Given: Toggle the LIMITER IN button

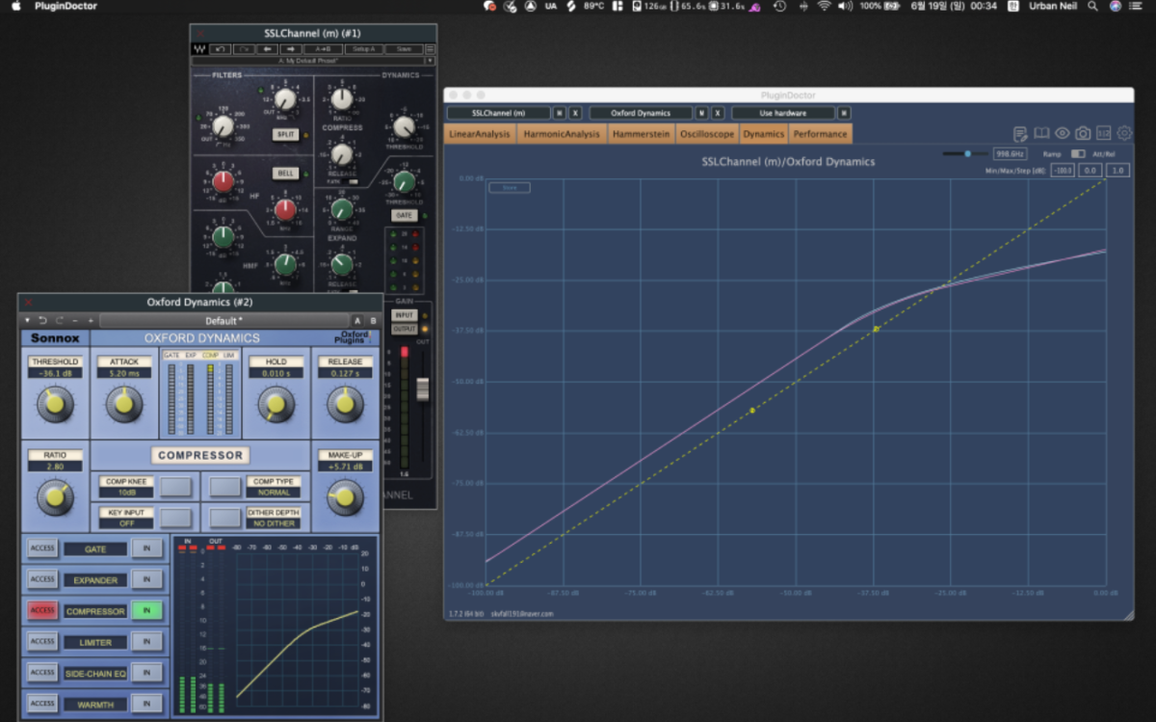Looking at the screenshot, I should pos(147,641).
